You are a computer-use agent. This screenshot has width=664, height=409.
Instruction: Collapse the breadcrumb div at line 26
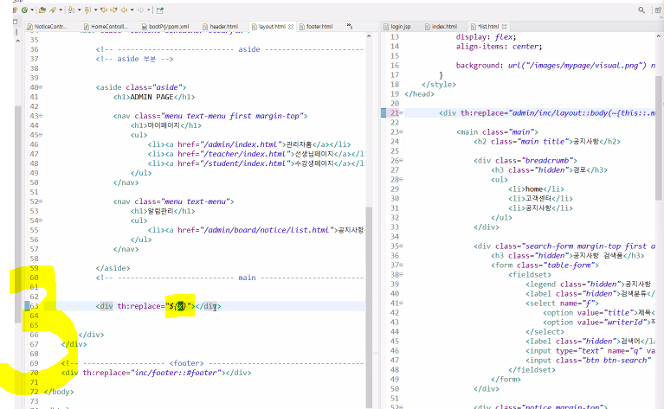click(x=401, y=160)
